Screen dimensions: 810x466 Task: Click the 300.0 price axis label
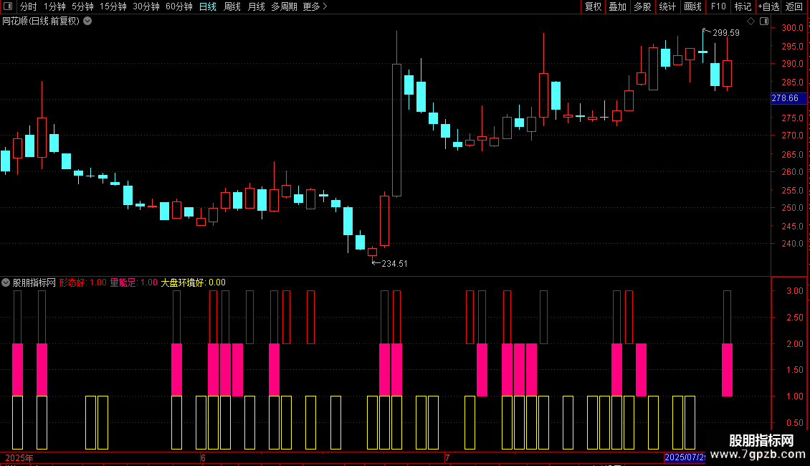[x=792, y=27]
